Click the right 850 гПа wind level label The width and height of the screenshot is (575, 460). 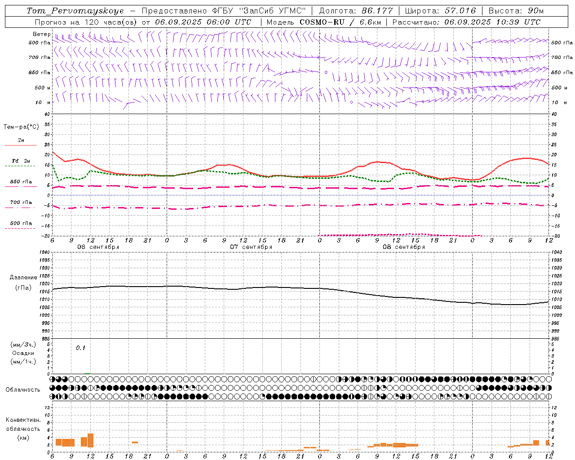562,72
